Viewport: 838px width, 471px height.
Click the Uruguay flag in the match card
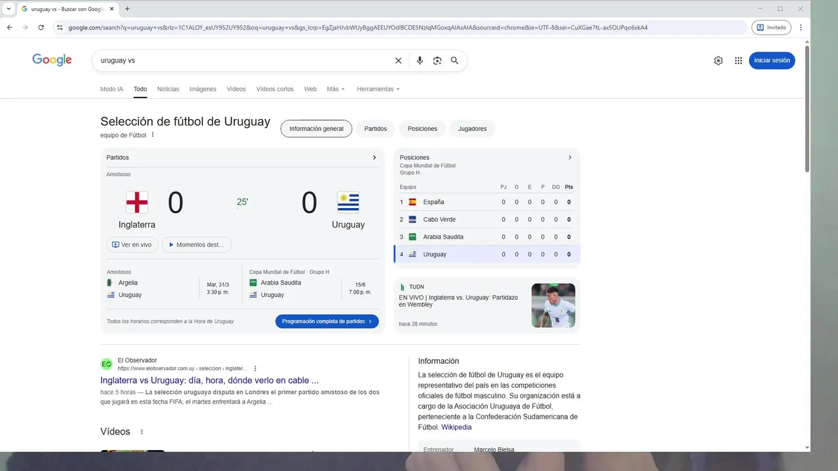coord(348,202)
